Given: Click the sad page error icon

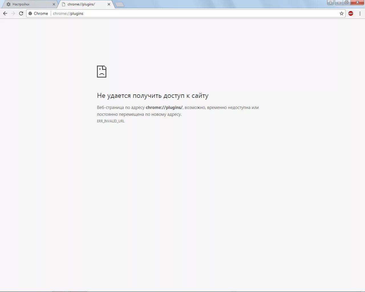Looking at the screenshot, I should click(x=102, y=72).
